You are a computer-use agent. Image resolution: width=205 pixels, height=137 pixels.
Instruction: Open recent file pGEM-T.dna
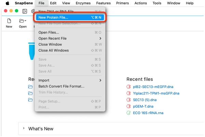click(x=143, y=106)
